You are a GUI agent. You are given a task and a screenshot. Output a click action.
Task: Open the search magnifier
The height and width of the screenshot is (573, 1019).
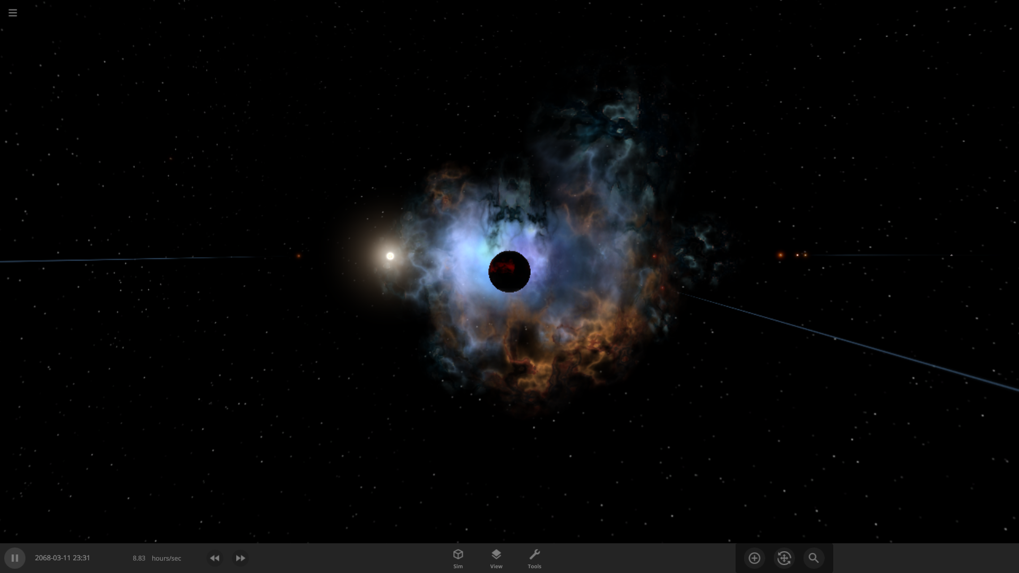coord(814,558)
